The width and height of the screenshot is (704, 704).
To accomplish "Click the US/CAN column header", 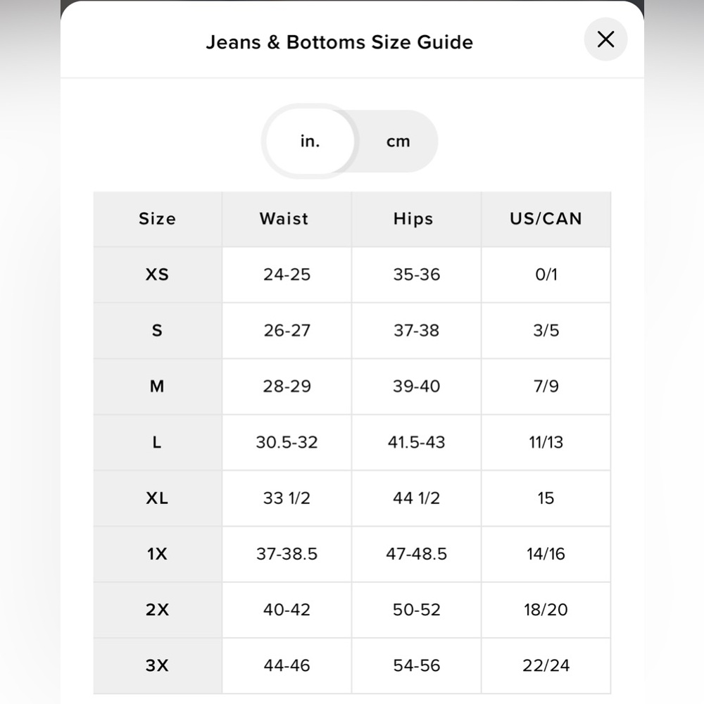I will 546,219.
